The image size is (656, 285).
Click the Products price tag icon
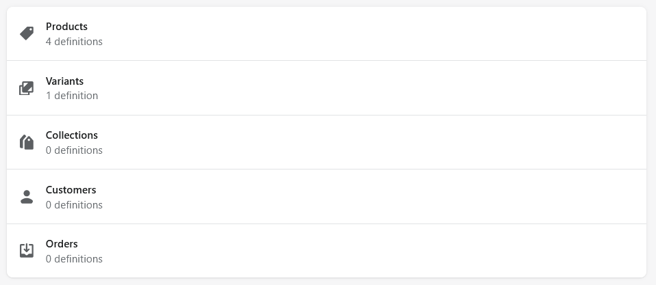pyautogui.click(x=27, y=33)
